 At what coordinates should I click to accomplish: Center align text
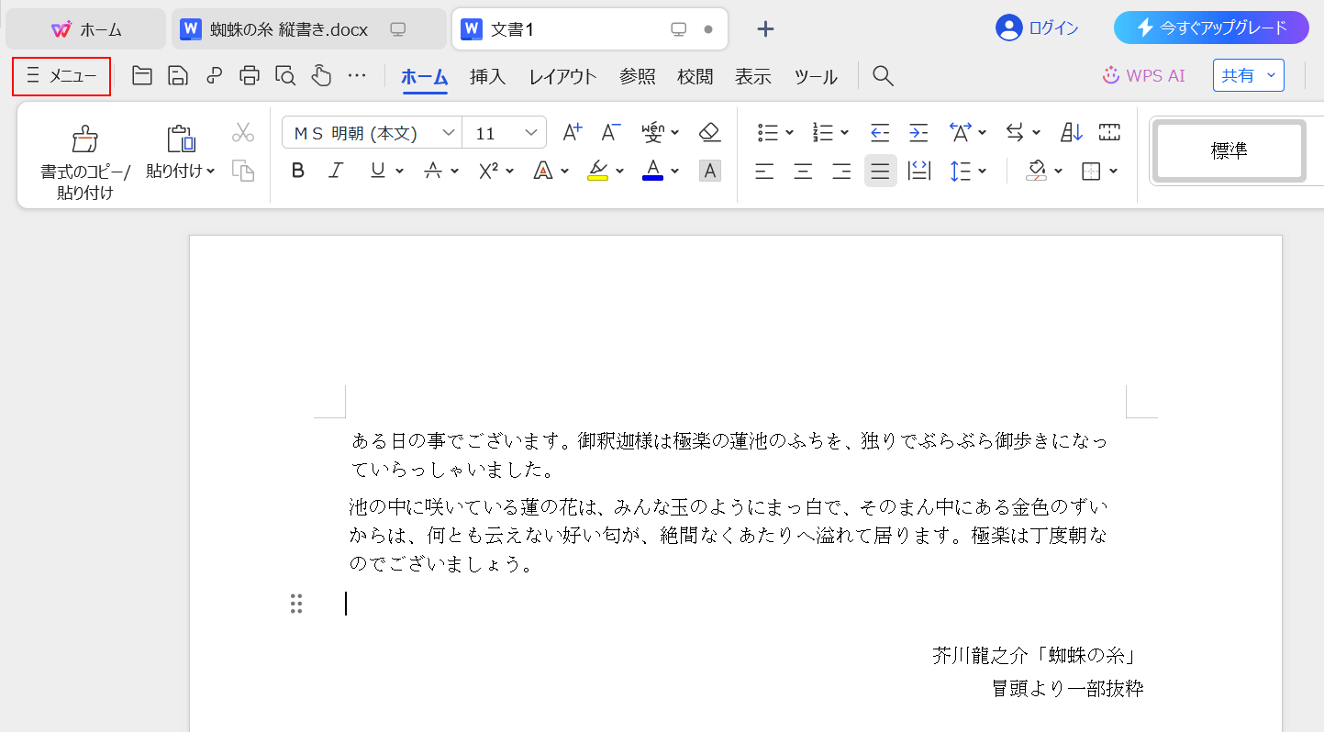pyautogui.click(x=803, y=171)
